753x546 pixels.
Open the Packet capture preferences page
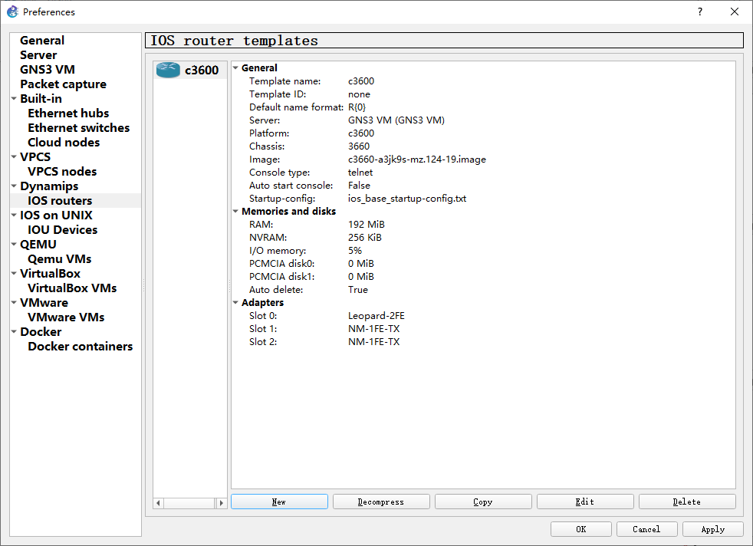[63, 84]
